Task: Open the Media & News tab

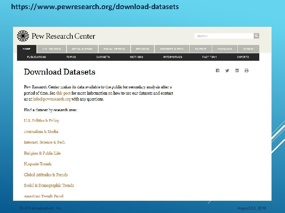Action: tap(82, 49)
